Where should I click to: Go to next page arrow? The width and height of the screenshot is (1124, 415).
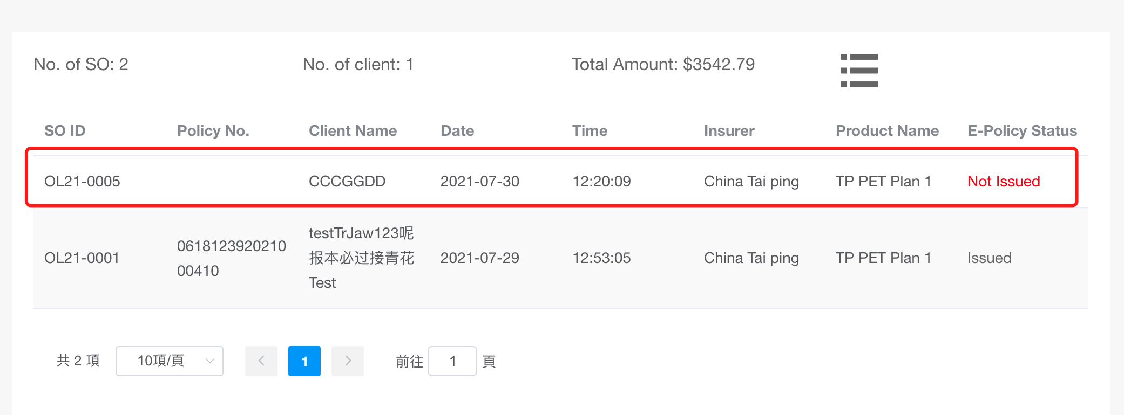pos(348,361)
